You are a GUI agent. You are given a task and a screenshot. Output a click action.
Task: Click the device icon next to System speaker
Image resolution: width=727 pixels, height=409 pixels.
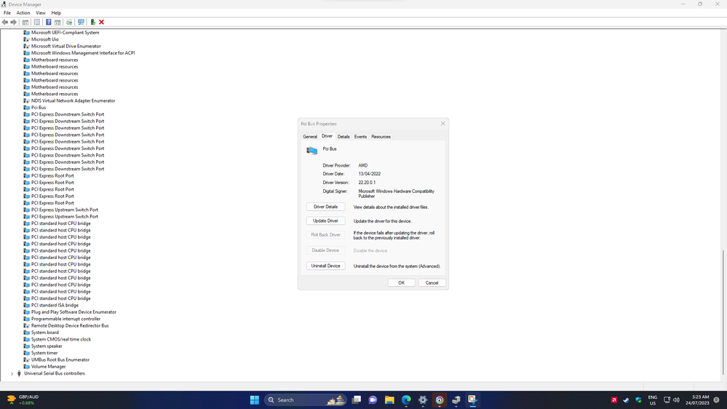click(x=26, y=346)
